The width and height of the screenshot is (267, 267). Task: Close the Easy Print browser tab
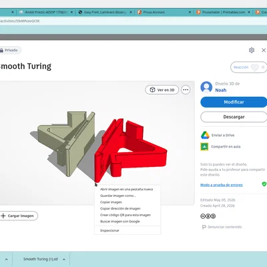[131, 12]
